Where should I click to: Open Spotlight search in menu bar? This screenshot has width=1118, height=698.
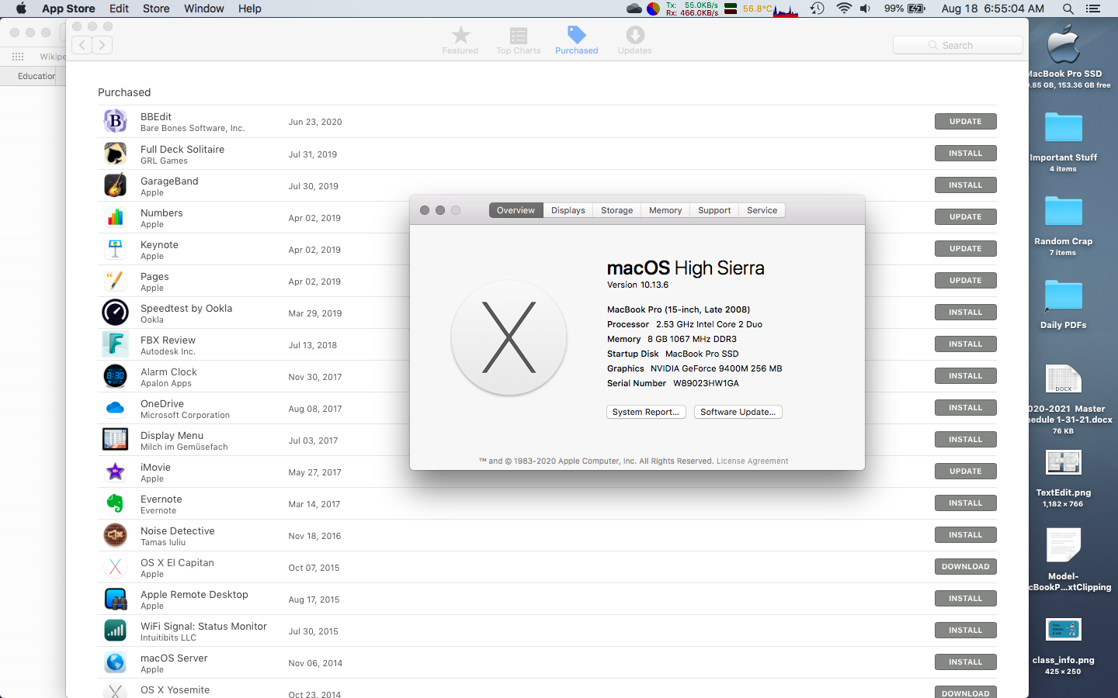click(1068, 9)
